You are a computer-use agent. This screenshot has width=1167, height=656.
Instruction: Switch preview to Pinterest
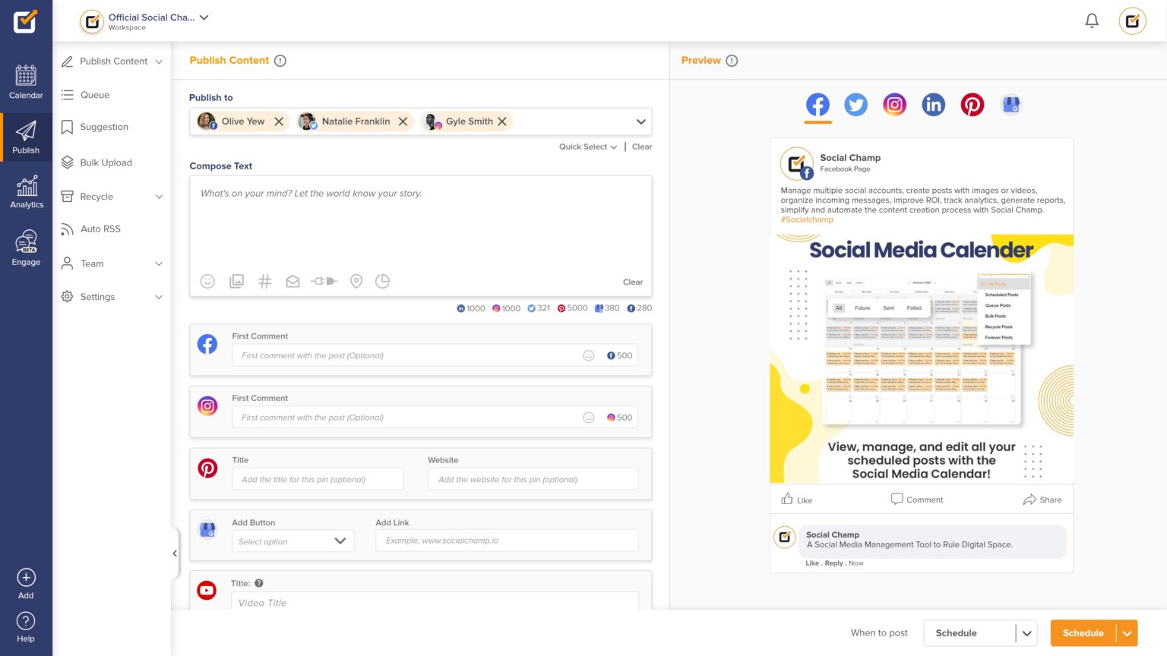tap(972, 105)
